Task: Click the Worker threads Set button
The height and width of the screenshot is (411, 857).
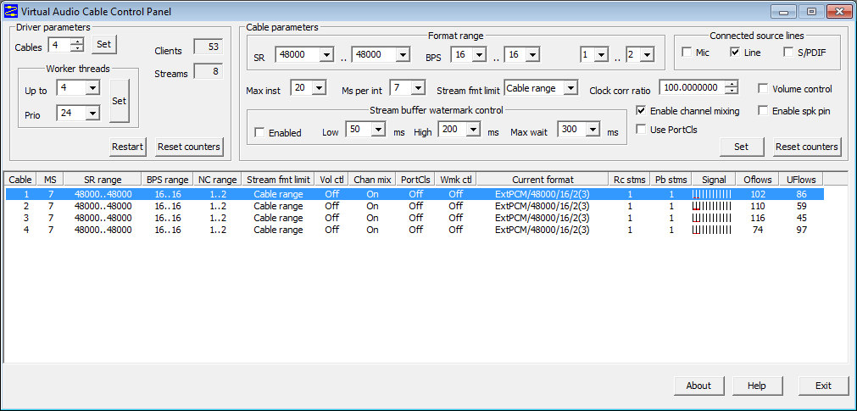Action: 120,101
